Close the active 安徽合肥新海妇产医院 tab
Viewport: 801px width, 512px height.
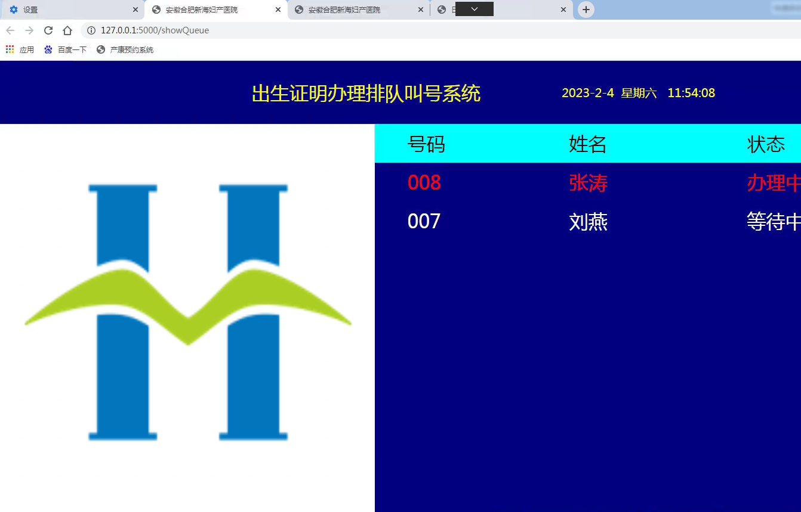278,10
